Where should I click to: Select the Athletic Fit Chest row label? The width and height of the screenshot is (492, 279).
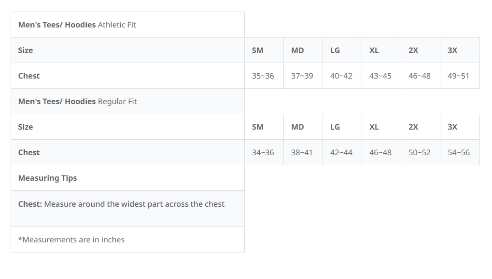[29, 76]
